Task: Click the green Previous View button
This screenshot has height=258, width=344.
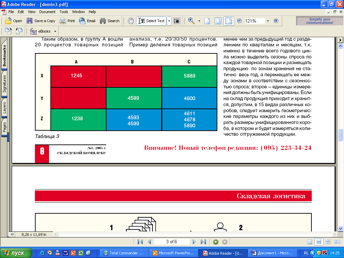Action: coord(216,242)
